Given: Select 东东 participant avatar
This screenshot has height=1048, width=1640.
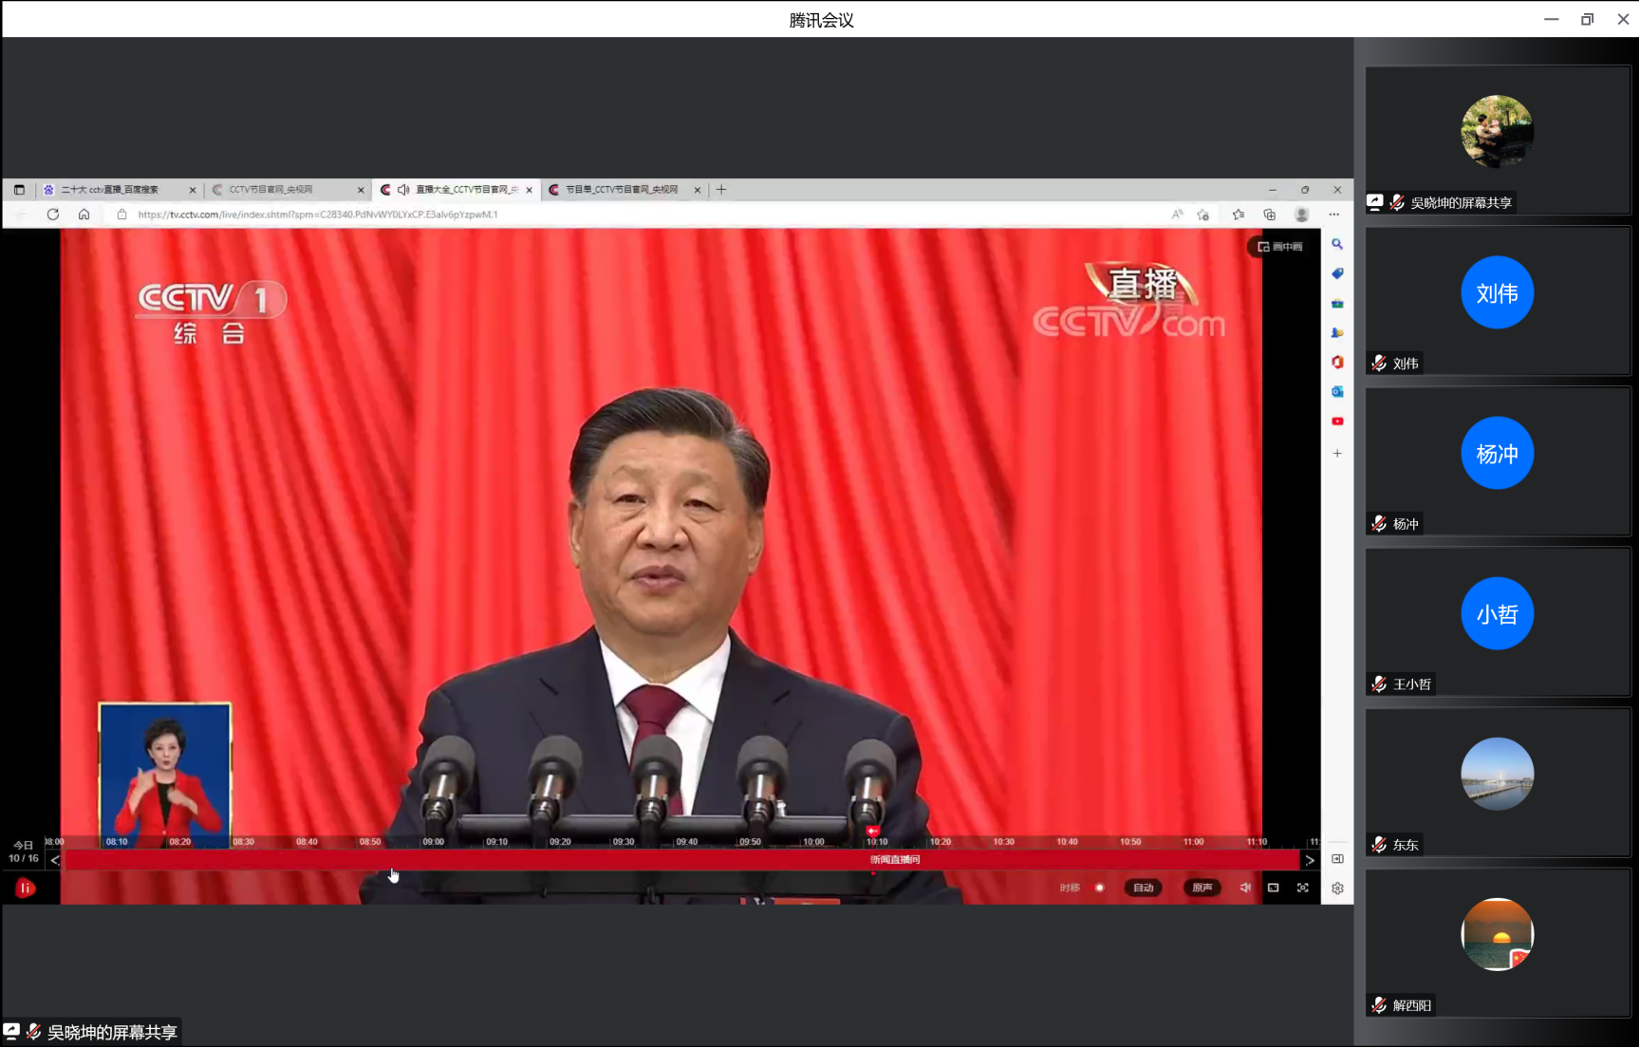Looking at the screenshot, I should pos(1498,774).
